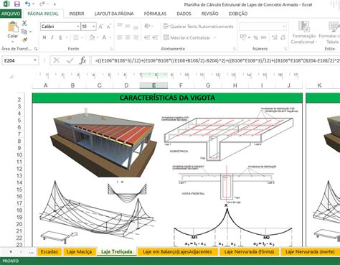340x265 pixels.
Task: Switch to the REVISÃO tab
Action: (209, 14)
